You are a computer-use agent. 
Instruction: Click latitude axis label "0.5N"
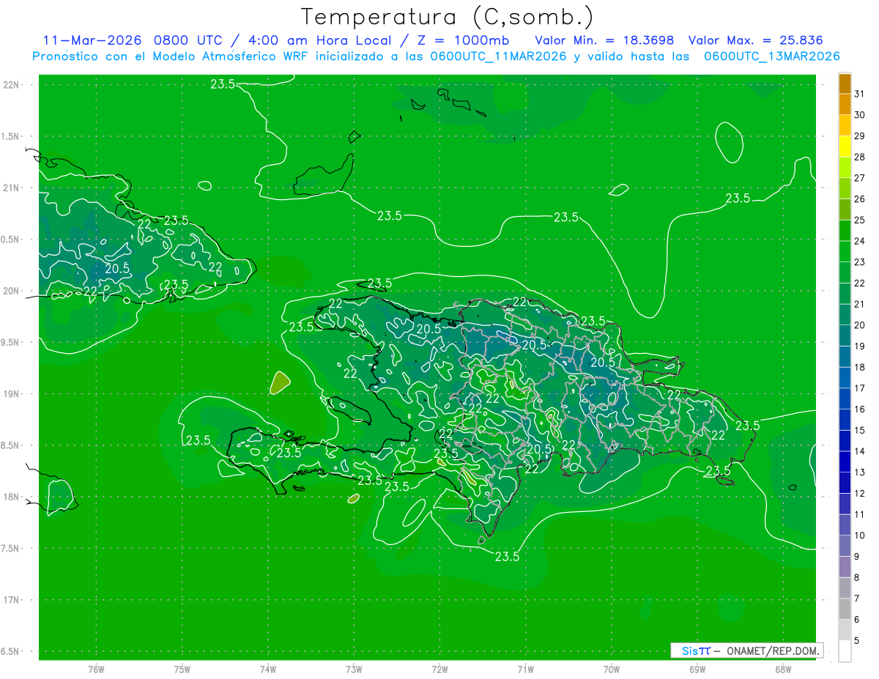[x=11, y=240]
